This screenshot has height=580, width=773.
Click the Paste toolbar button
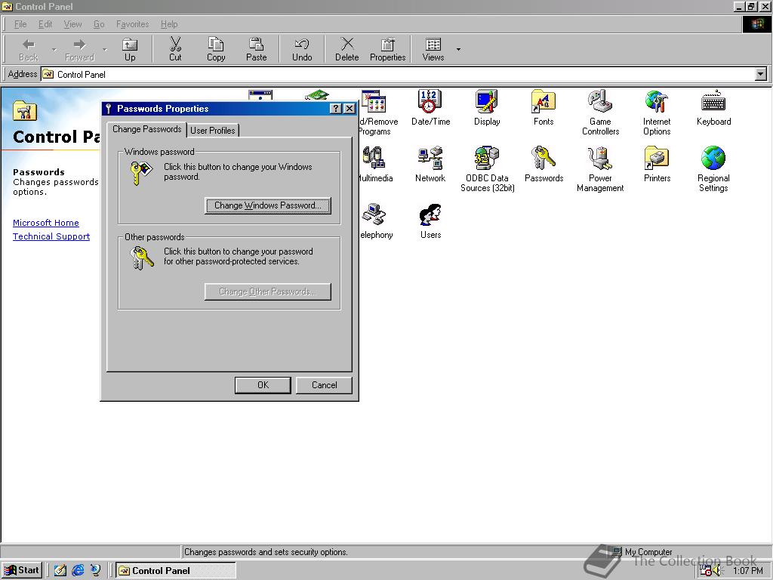coord(256,50)
